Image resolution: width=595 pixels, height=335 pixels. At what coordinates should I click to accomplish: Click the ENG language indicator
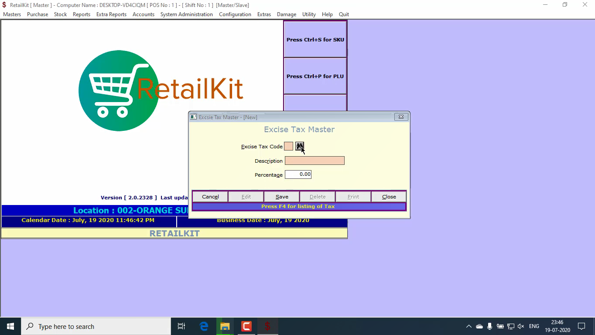coord(534,326)
